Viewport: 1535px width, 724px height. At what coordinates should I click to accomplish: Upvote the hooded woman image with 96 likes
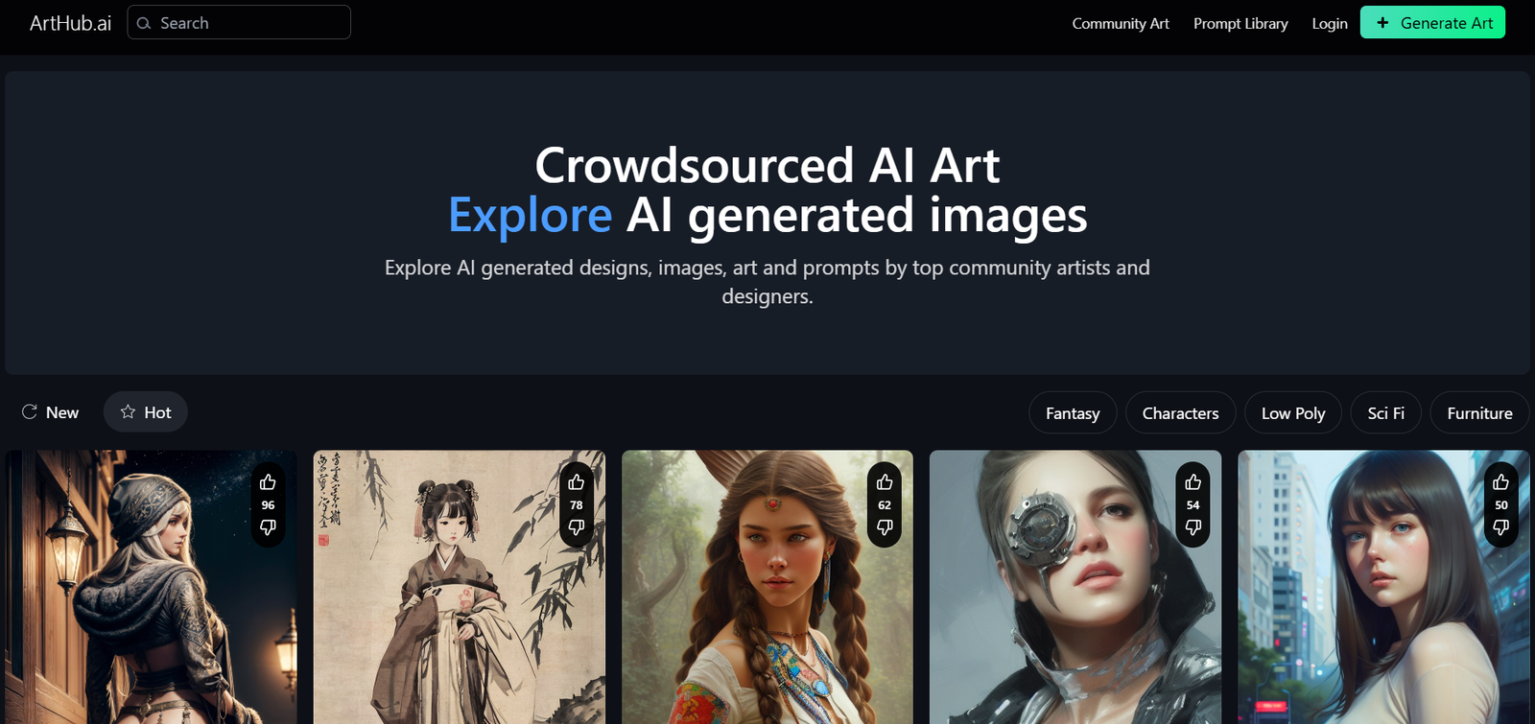[x=268, y=482]
